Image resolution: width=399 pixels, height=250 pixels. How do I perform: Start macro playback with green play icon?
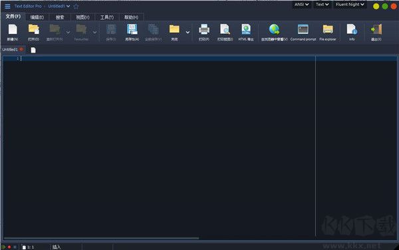pyautogui.click(x=3, y=247)
